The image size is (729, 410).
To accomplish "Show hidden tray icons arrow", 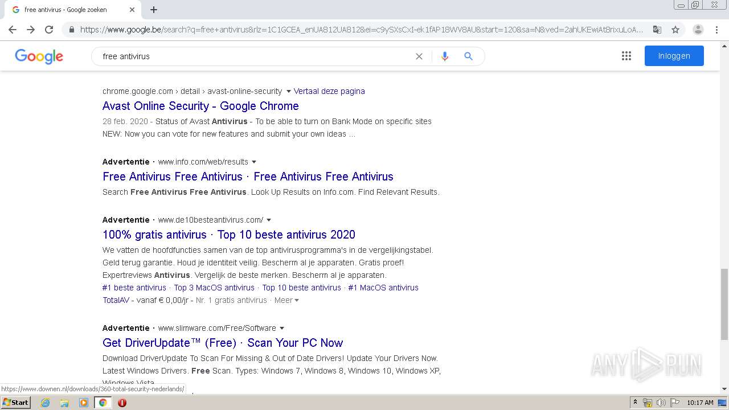I will (x=635, y=403).
